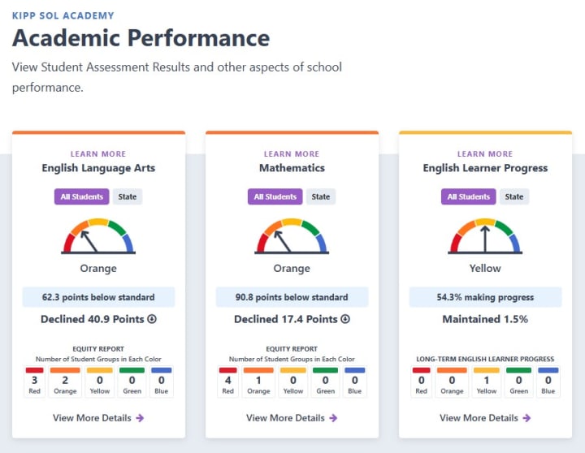This screenshot has height=453, width=585.
Task: Switch English Learner Progress to State view
Action: tap(514, 196)
